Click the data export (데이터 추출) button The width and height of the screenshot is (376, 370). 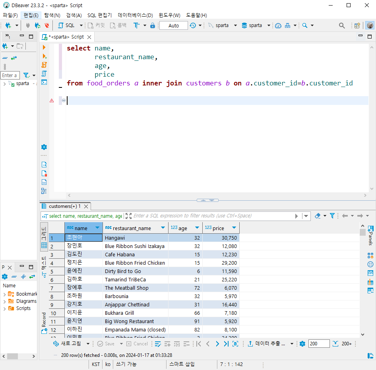266,344
